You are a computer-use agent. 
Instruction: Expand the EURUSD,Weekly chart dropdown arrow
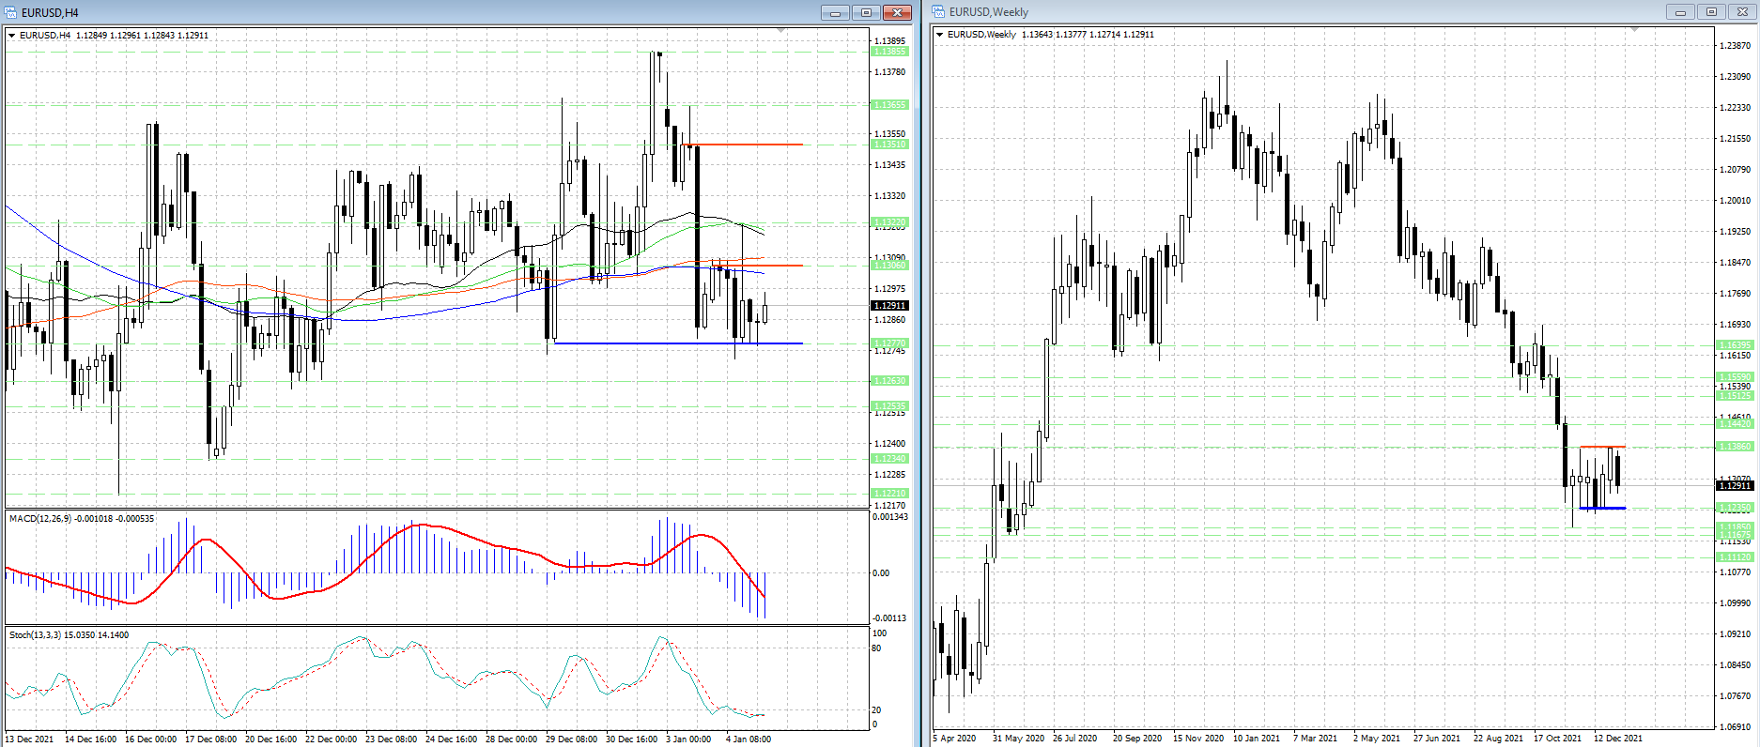[x=940, y=35]
